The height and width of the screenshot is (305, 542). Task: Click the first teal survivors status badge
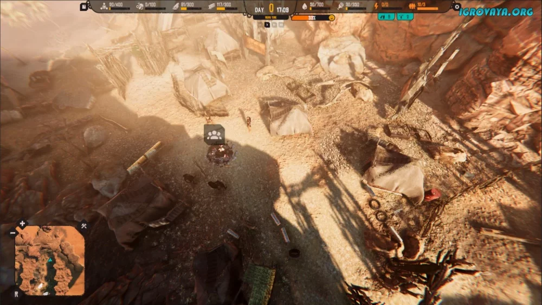coord(386,17)
